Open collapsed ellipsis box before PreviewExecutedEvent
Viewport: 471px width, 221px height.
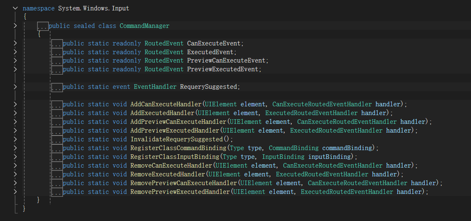click(57, 70)
